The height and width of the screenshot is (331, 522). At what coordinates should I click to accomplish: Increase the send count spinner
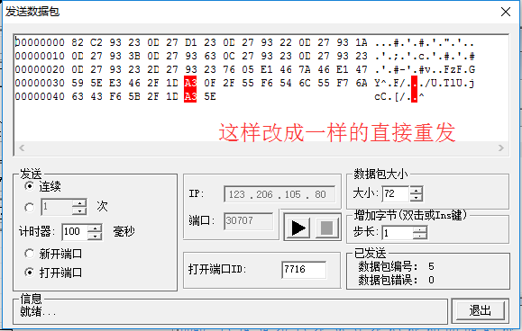click(x=79, y=203)
